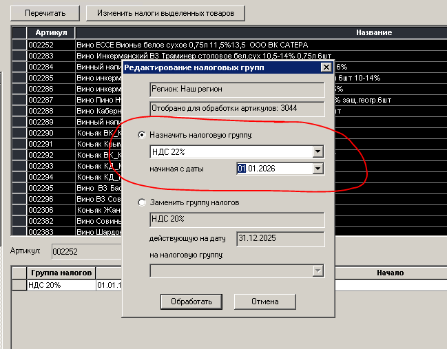This screenshot has height=349, width=447.
Task: Click the Отмена button
Action: point(264,302)
